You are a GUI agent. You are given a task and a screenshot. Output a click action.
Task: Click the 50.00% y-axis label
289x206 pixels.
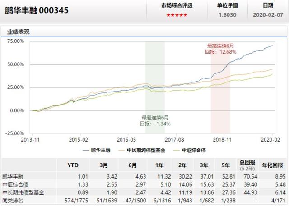16,64
